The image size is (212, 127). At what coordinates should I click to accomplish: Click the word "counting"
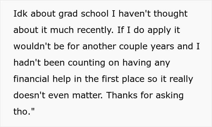pos(87,63)
